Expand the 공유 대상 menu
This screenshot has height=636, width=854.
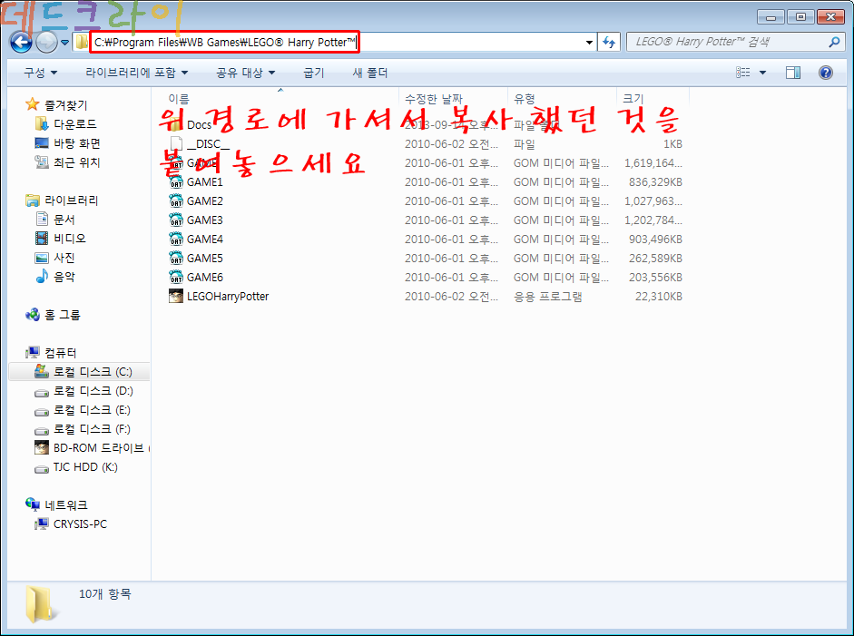(246, 73)
